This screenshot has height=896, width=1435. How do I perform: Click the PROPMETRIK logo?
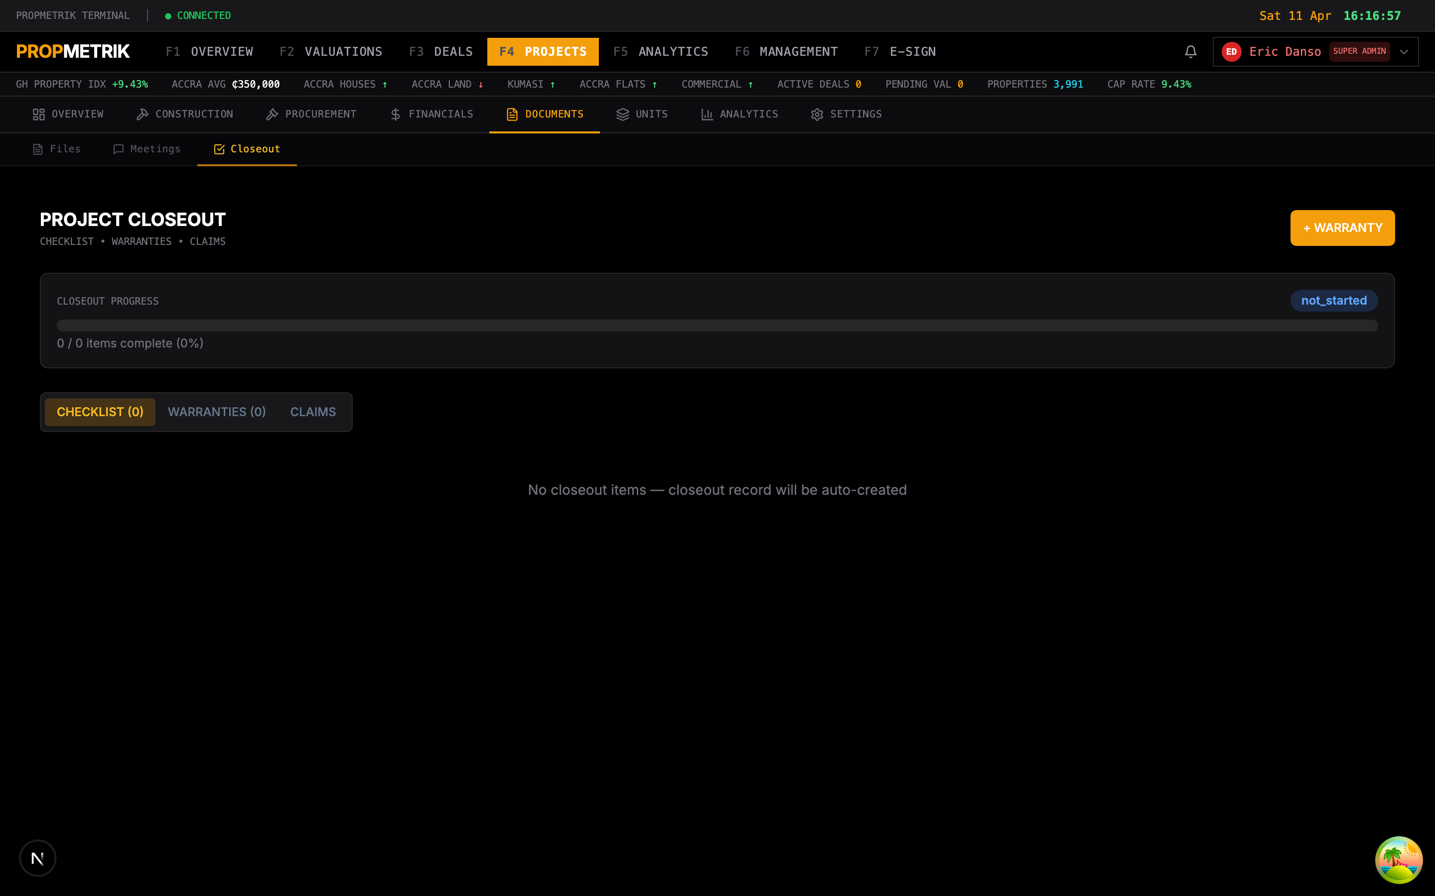pos(73,52)
